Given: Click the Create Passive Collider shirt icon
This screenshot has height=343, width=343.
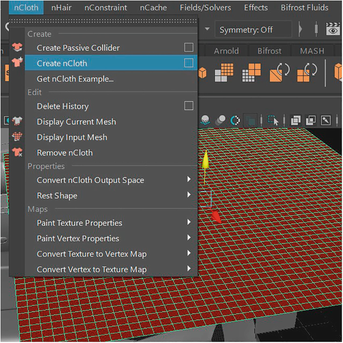Looking at the screenshot, I should [18, 48].
